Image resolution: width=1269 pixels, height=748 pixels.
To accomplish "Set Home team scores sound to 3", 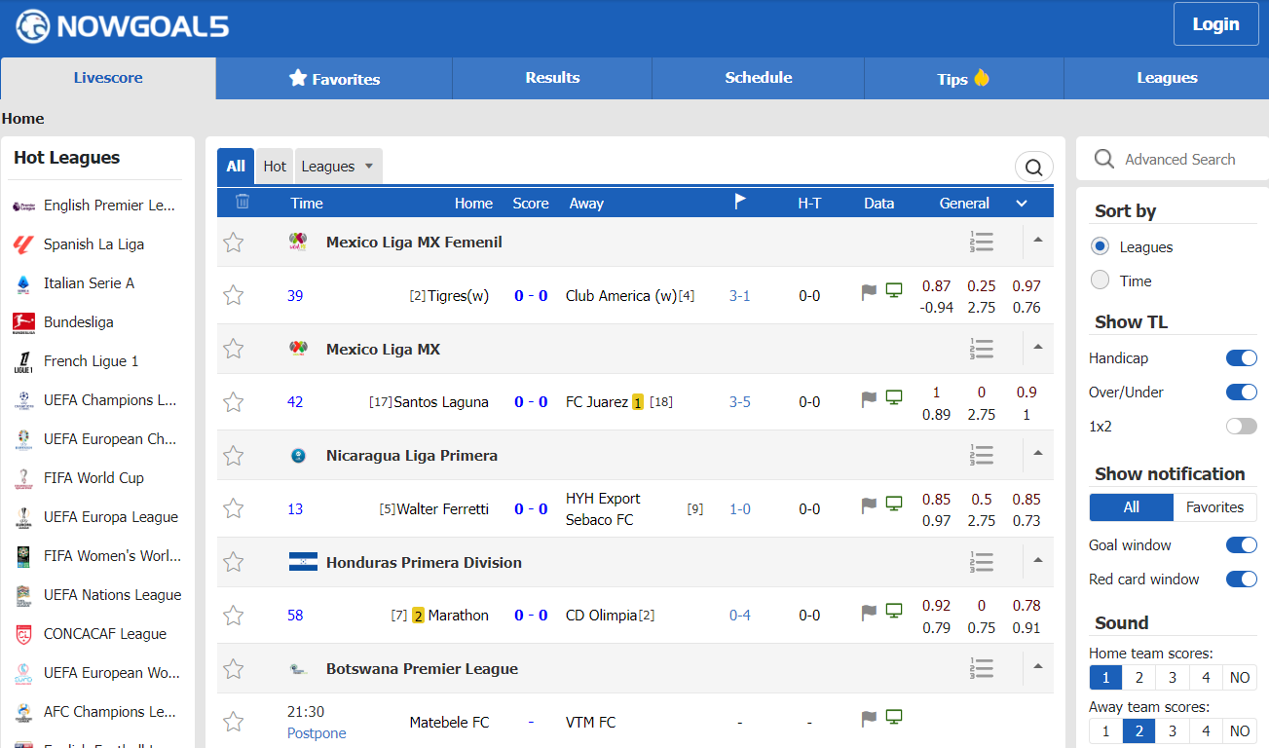I will tap(1173, 678).
